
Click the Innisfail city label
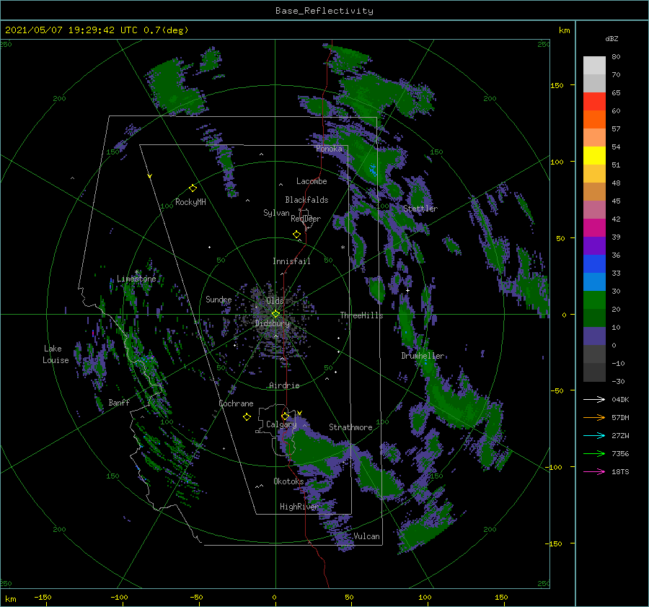[x=291, y=261]
